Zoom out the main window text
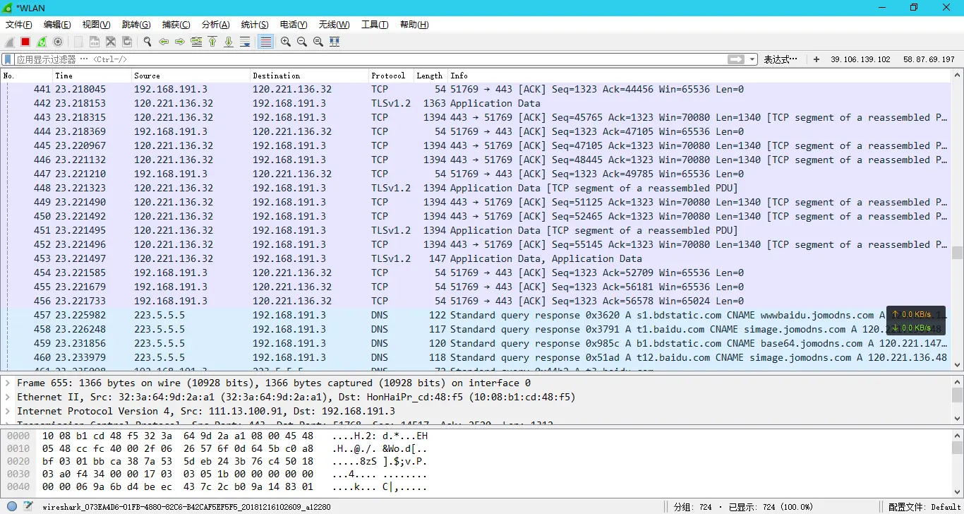The width and height of the screenshot is (964, 514). [x=302, y=42]
